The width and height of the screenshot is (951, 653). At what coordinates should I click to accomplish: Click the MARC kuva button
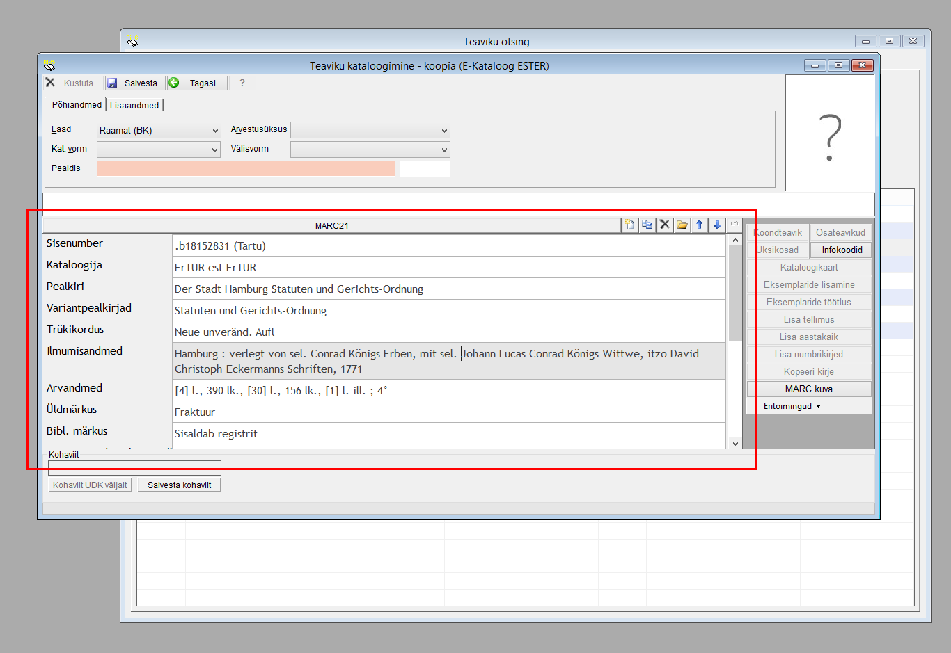(x=808, y=389)
